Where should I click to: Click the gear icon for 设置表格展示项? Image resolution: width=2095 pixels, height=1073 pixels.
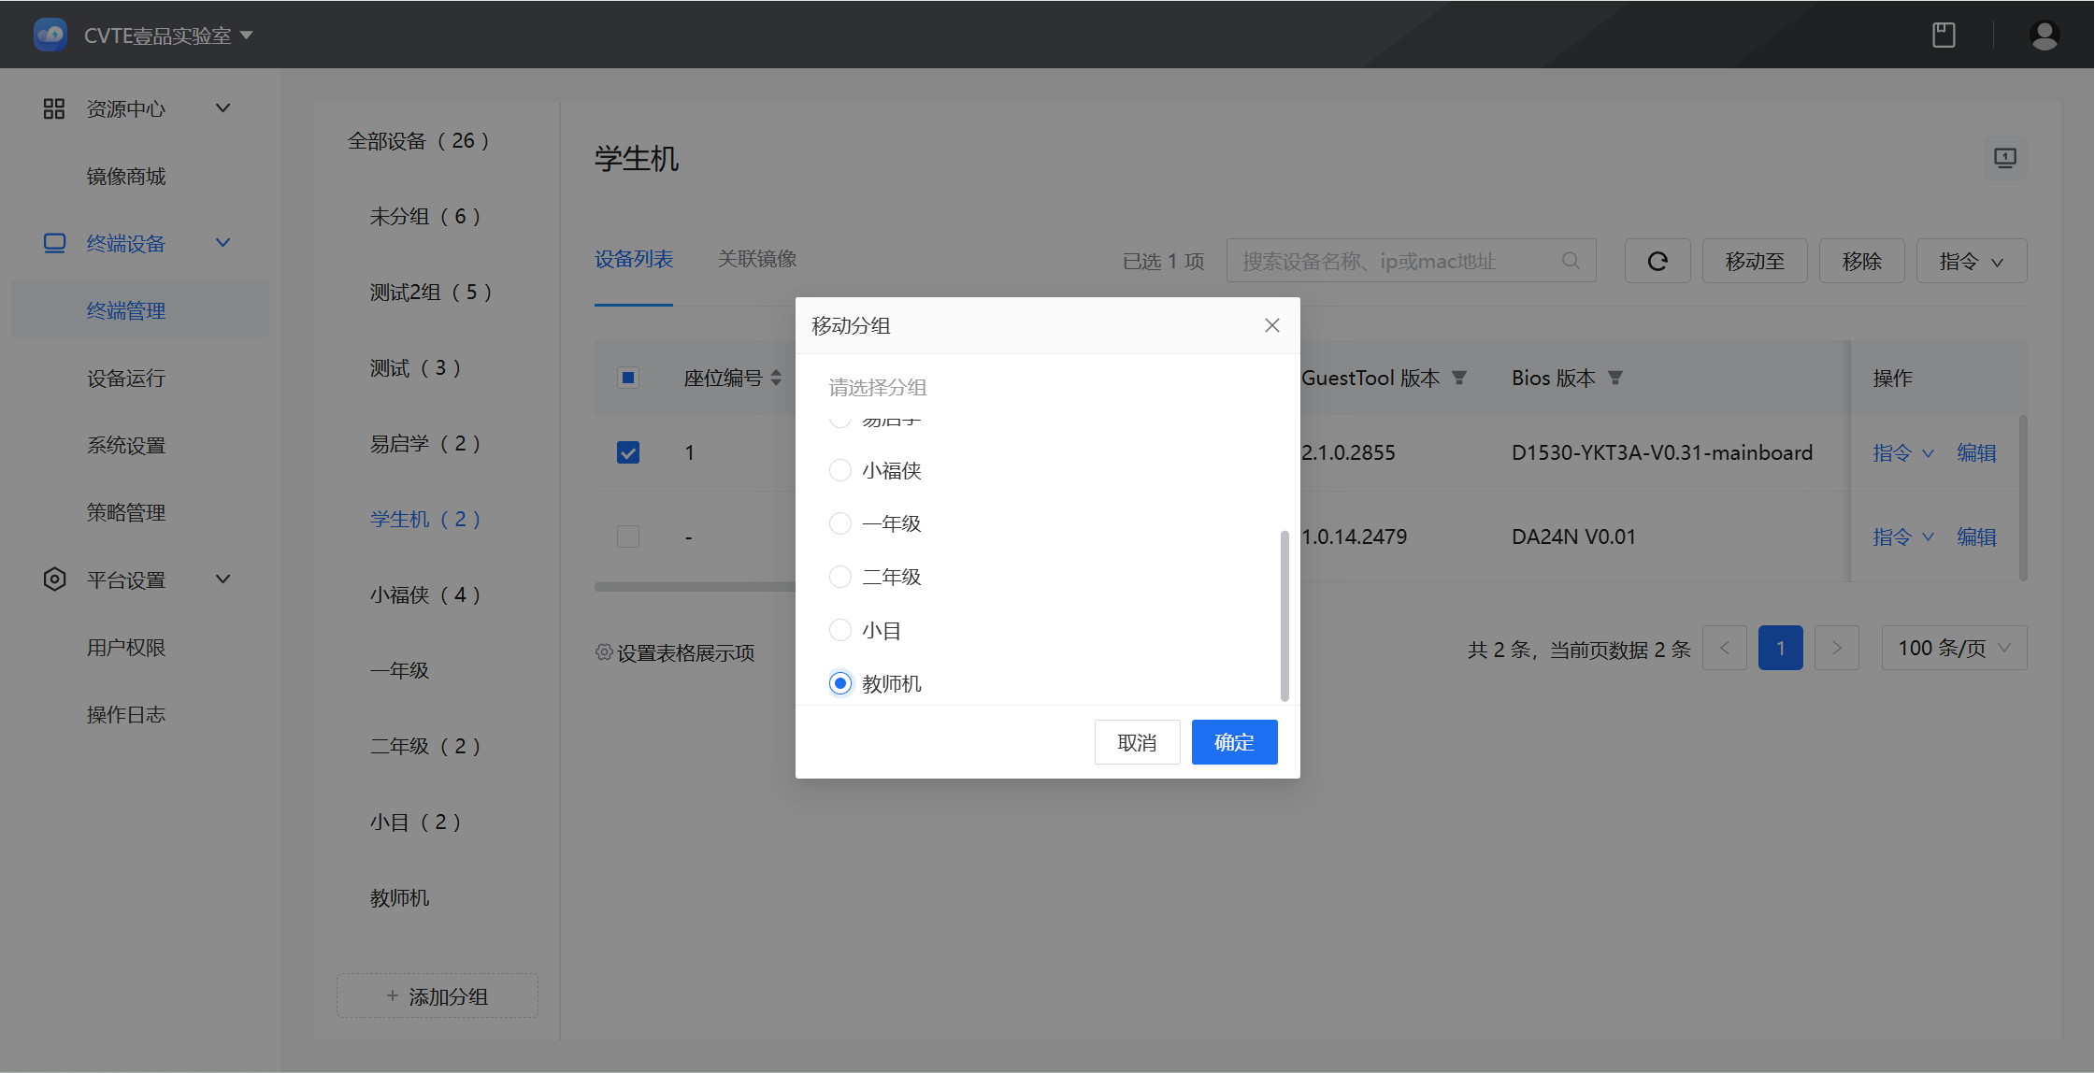604,652
